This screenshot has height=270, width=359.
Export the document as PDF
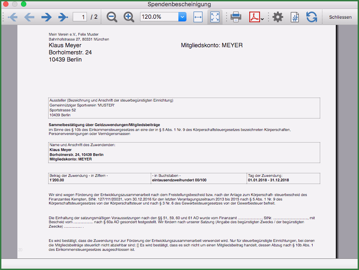tap(254, 17)
